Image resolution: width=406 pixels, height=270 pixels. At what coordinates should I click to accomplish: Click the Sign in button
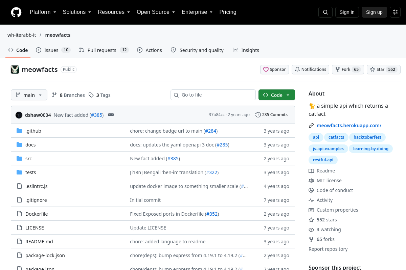pyautogui.click(x=347, y=12)
